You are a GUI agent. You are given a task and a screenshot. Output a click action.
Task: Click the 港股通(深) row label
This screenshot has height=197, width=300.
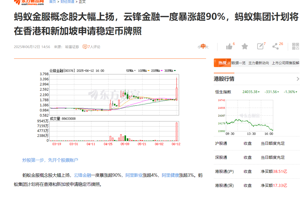[224, 186]
